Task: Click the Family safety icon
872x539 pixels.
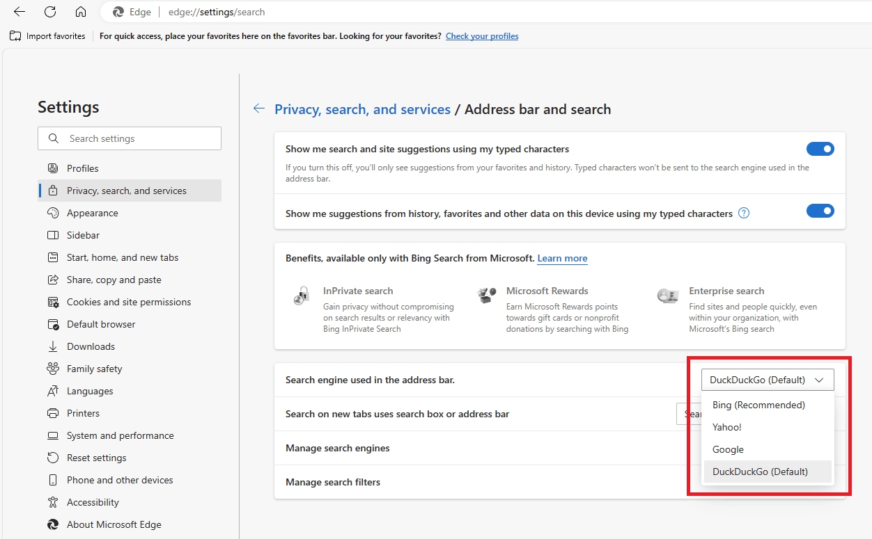Action: click(x=53, y=369)
